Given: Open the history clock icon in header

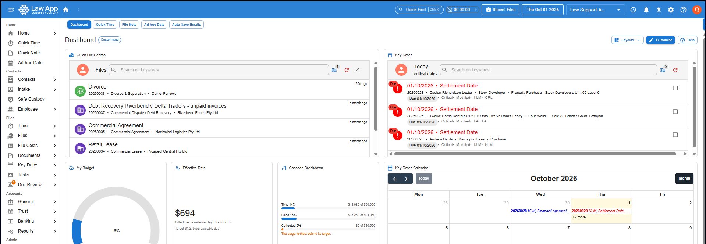Looking at the screenshot, I should (633, 10).
